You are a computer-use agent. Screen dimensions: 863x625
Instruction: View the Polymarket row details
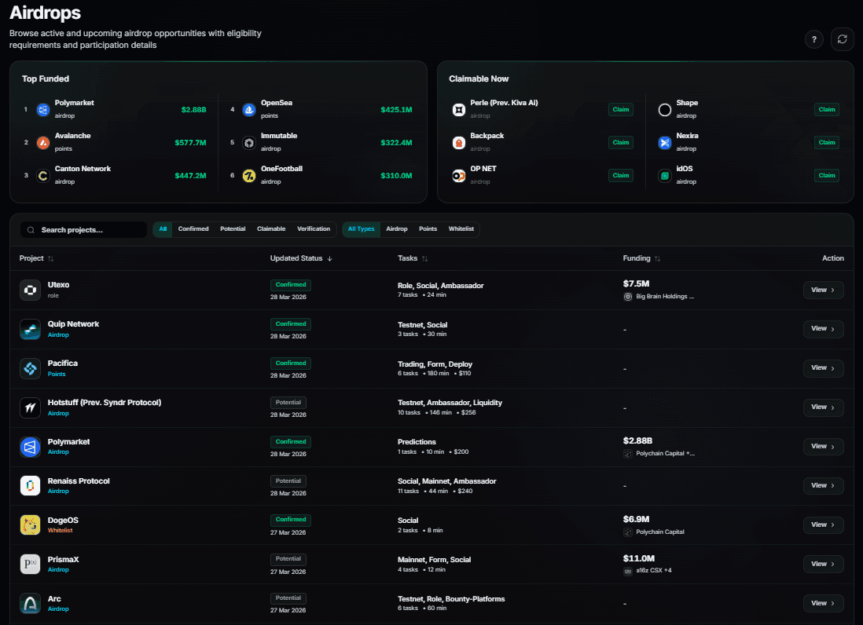[824, 446]
